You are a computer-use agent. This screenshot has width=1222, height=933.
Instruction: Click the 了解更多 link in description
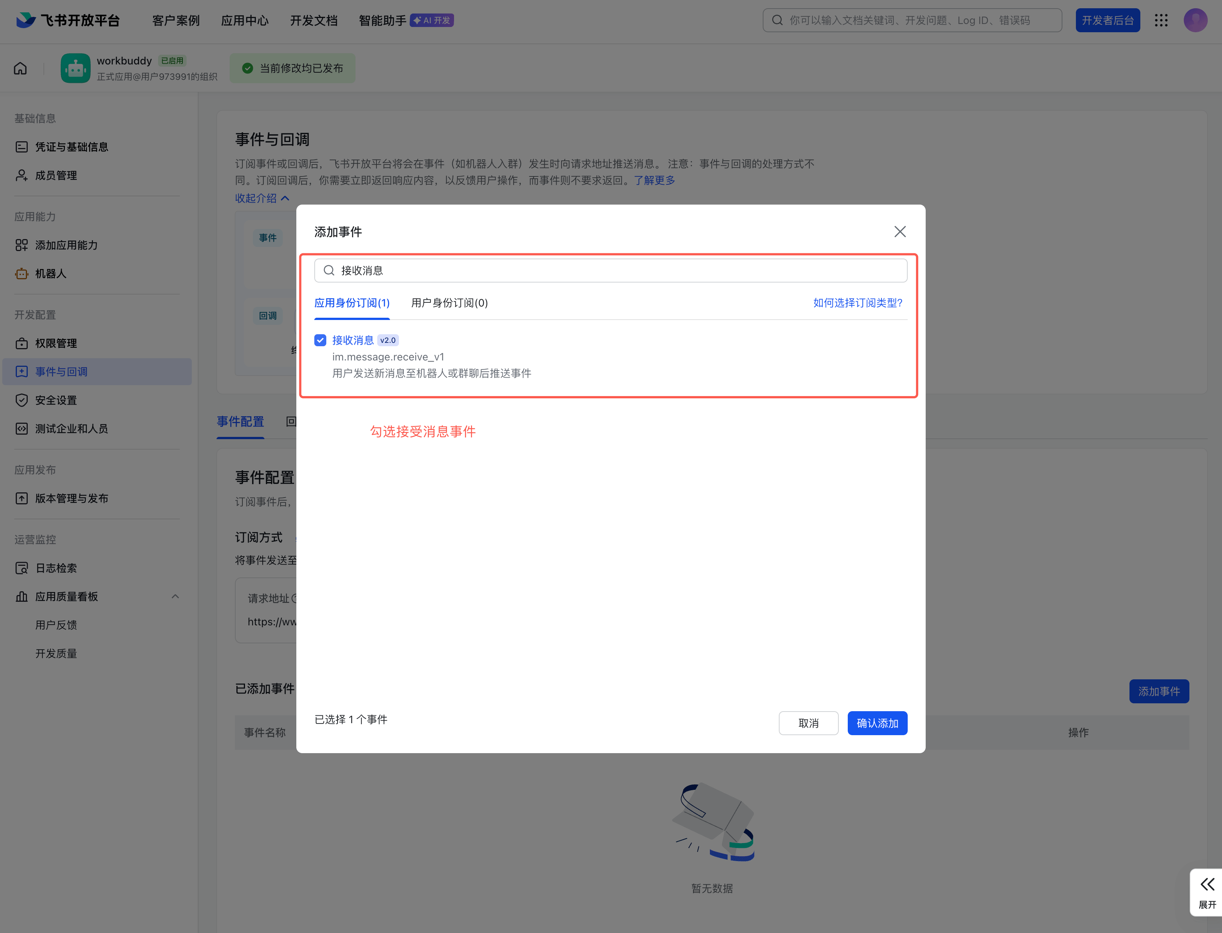[x=653, y=180]
